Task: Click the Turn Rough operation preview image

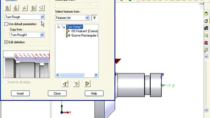Action: (x=26, y=64)
